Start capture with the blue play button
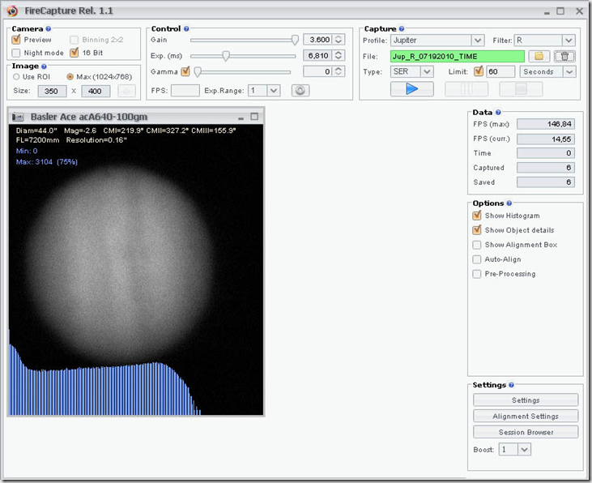Screen dimensions: 592x483 click(412, 89)
